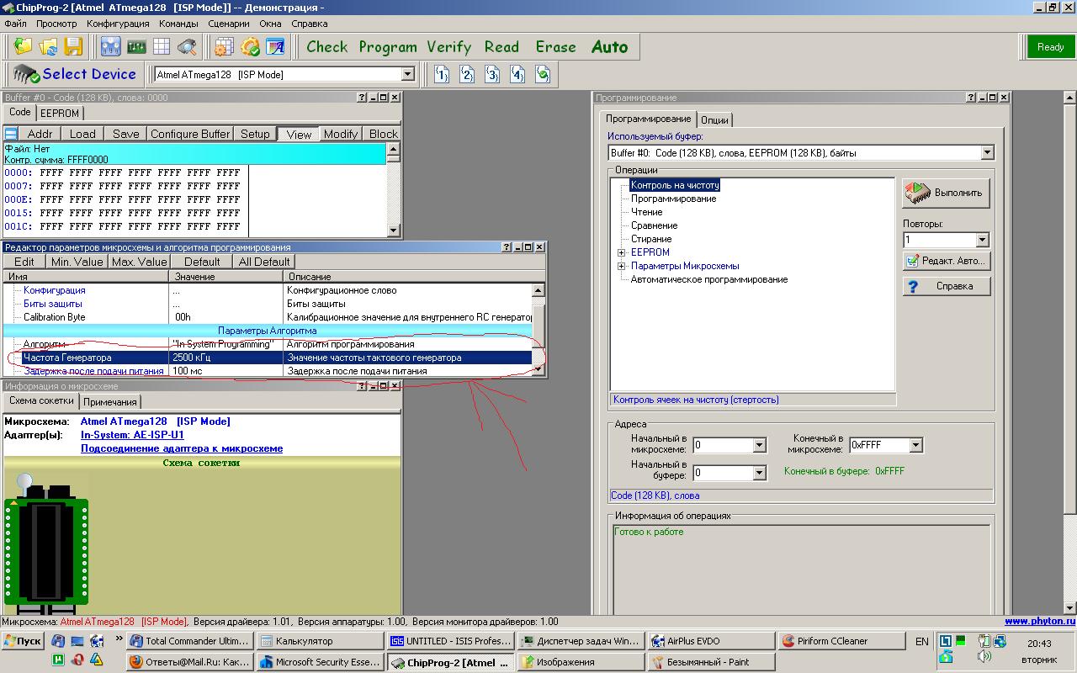Select Автоматическое программирование operation
The image size is (1077, 673).
coord(709,279)
